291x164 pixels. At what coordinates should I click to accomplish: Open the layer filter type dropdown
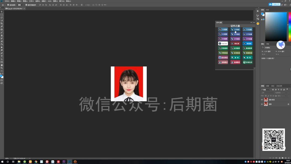(x=265, y=90)
